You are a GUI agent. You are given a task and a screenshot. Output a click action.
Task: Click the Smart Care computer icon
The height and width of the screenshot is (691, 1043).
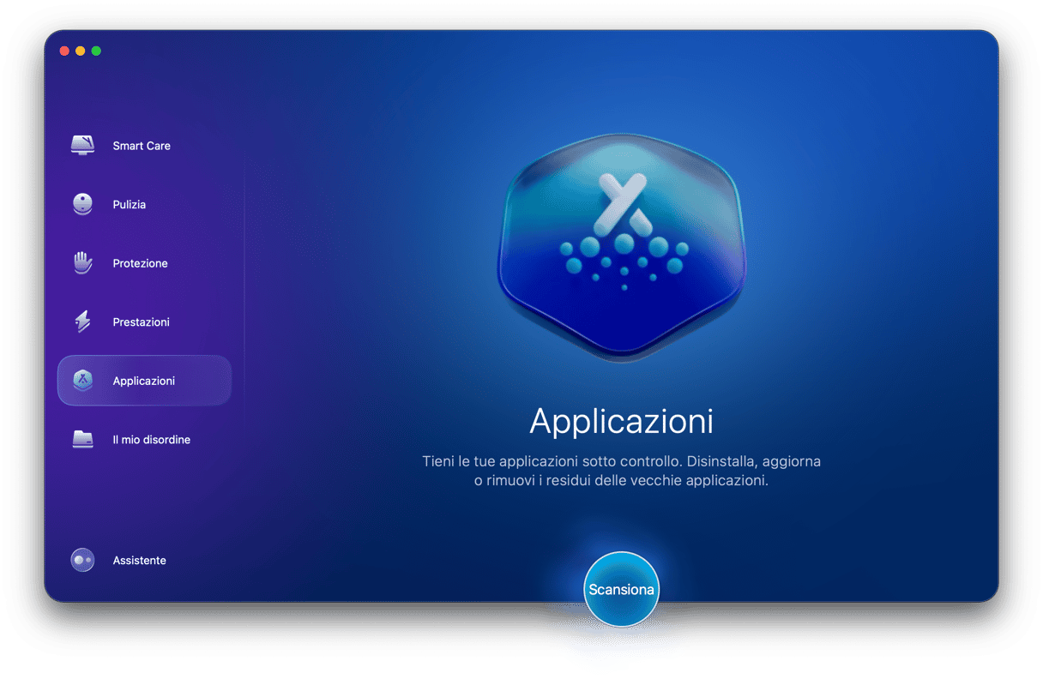(x=82, y=146)
